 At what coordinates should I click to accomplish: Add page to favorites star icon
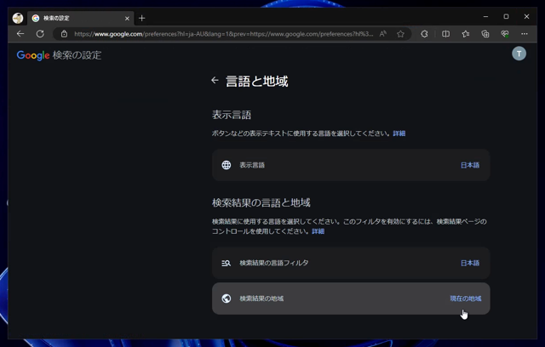(x=400, y=34)
